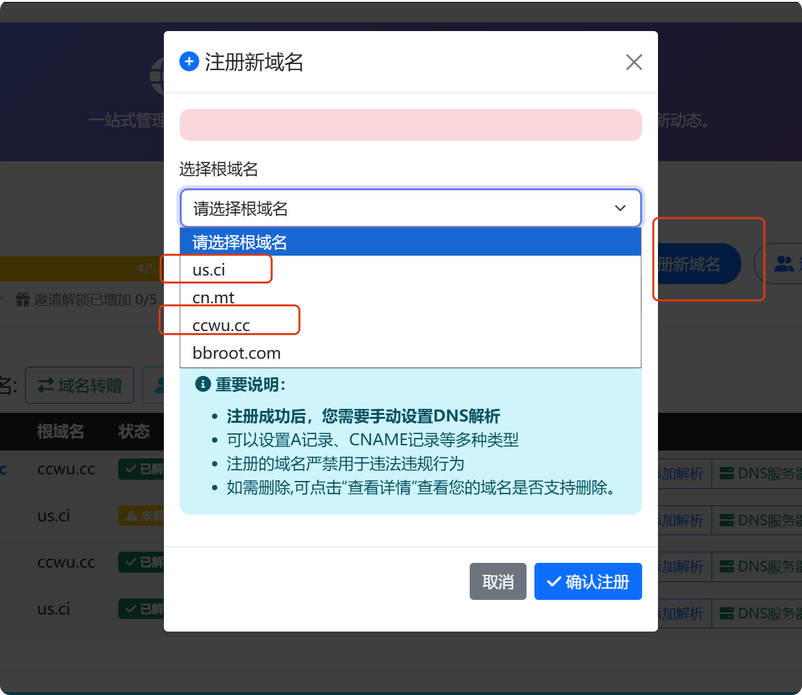Click the 确认注册 button

(587, 581)
